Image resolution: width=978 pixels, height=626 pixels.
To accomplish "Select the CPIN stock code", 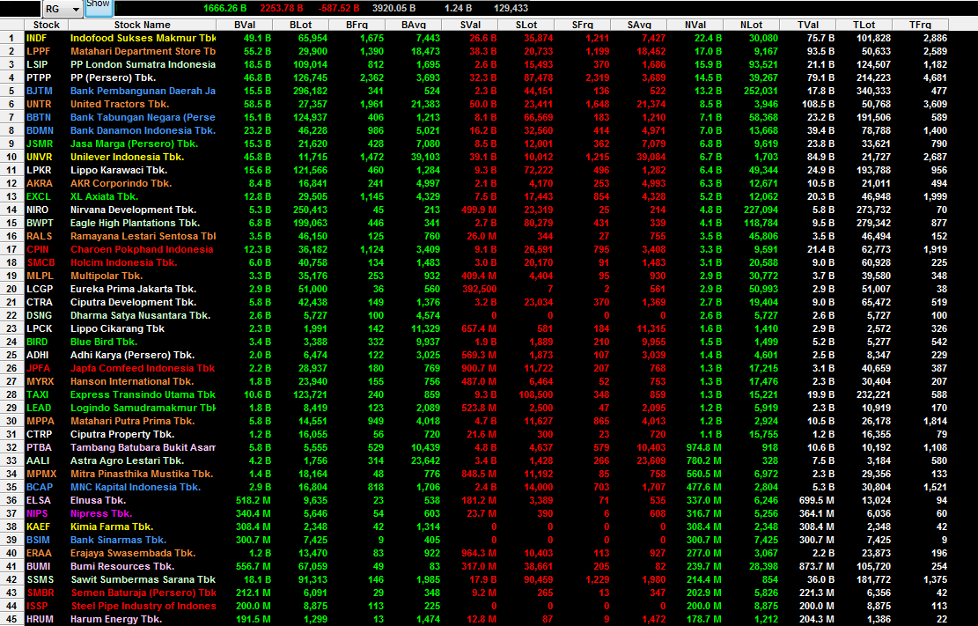I will tap(38, 249).
